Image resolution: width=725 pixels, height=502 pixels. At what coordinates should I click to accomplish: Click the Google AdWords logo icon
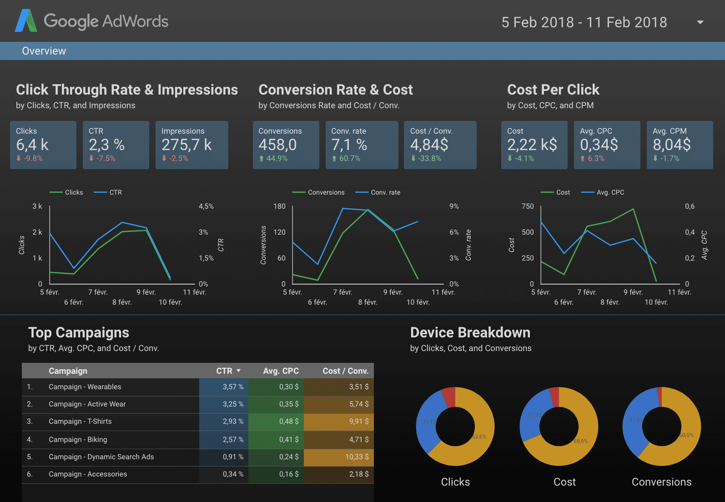[x=26, y=21]
